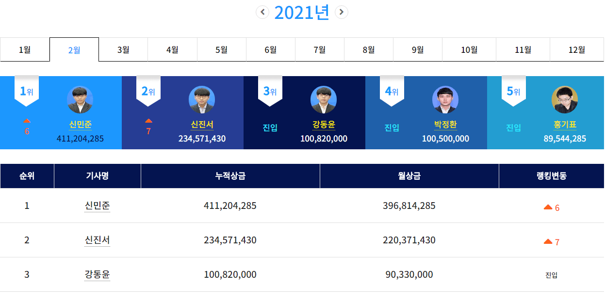This screenshot has height=302, width=605.
Task: Open 강동윤 name link in ranking table
Action: (97, 275)
